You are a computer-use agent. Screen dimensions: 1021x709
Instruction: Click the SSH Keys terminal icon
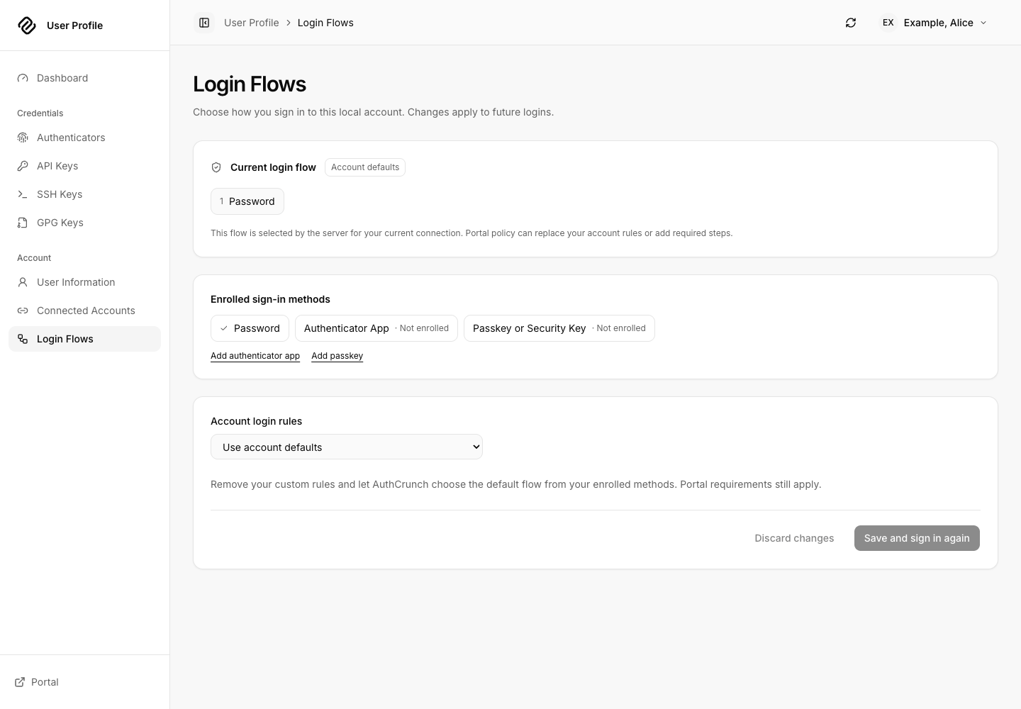(x=23, y=194)
